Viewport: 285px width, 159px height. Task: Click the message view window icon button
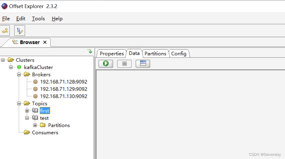[x=143, y=64]
